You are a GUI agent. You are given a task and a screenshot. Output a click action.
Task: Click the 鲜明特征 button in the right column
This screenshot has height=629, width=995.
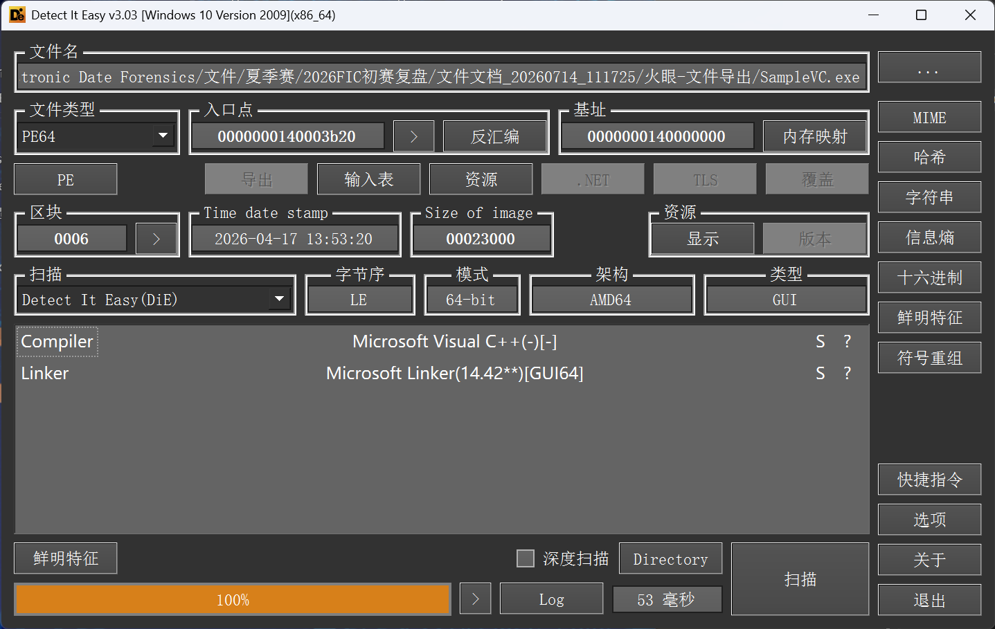[x=929, y=318]
